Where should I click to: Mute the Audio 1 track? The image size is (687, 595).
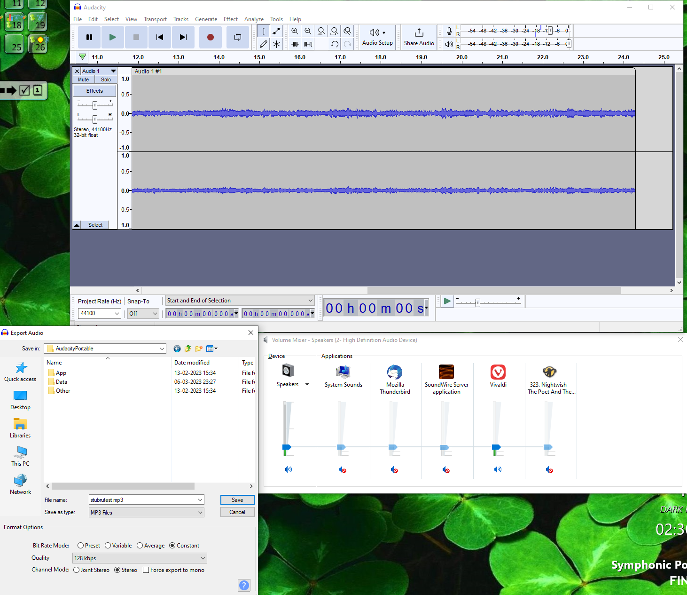[x=84, y=80]
